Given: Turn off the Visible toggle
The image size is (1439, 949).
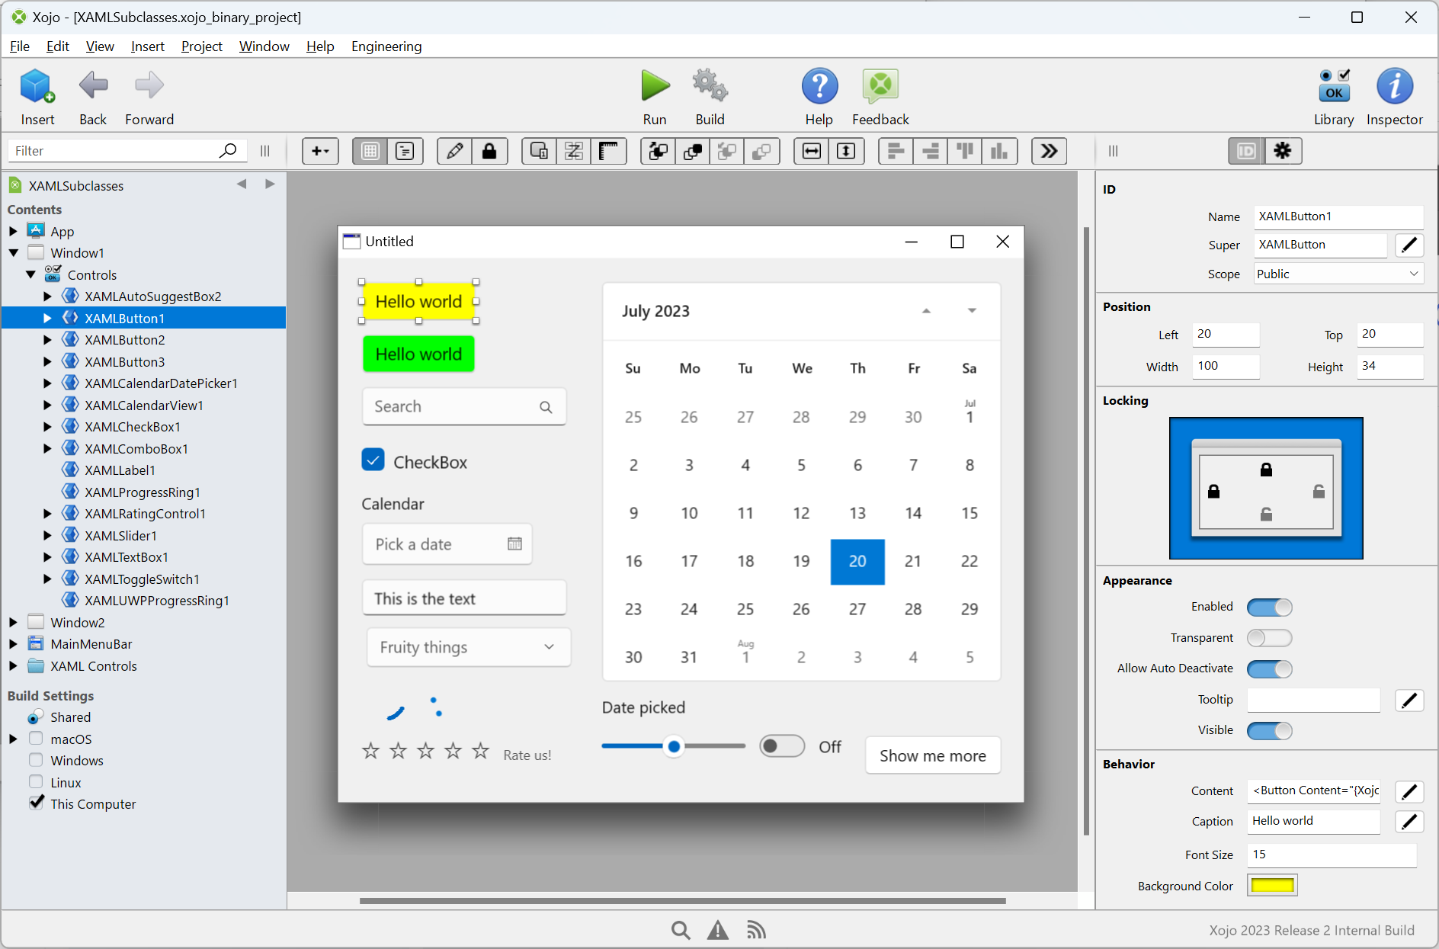Looking at the screenshot, I should coord(1268,730).
